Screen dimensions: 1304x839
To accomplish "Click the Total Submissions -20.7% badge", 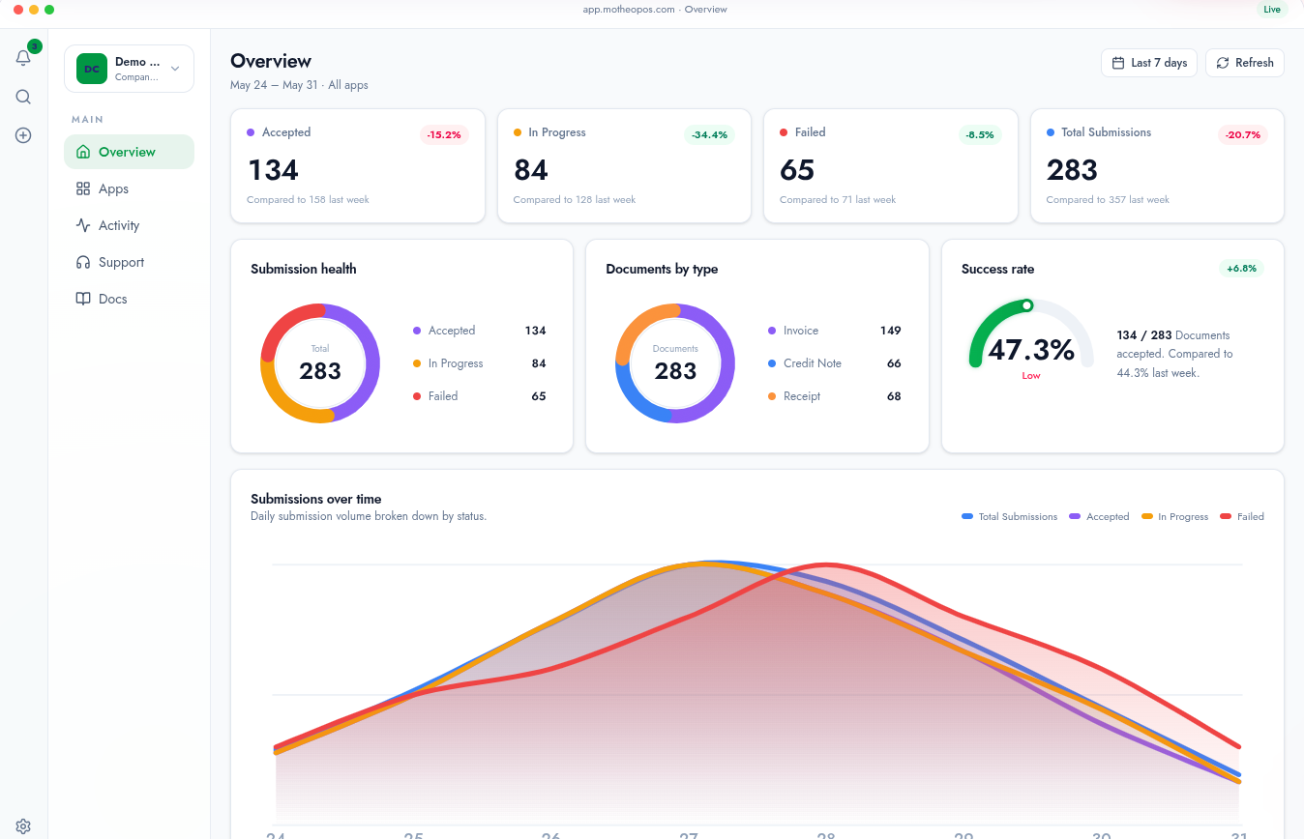I will [1243, 135].
